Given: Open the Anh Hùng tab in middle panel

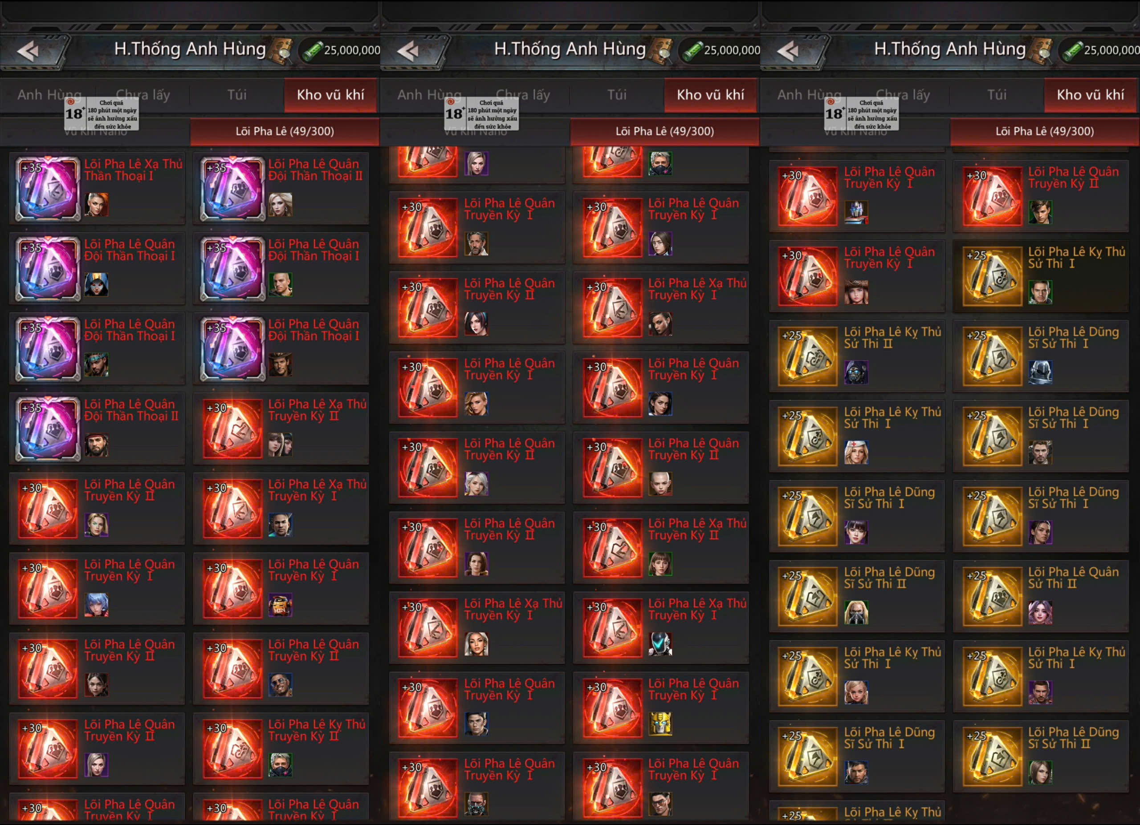Looking at the screenshot, I should (x=429, y=94).
